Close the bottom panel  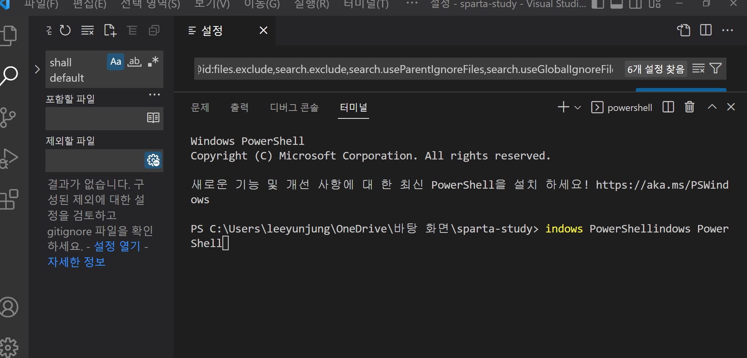[731, 107]
